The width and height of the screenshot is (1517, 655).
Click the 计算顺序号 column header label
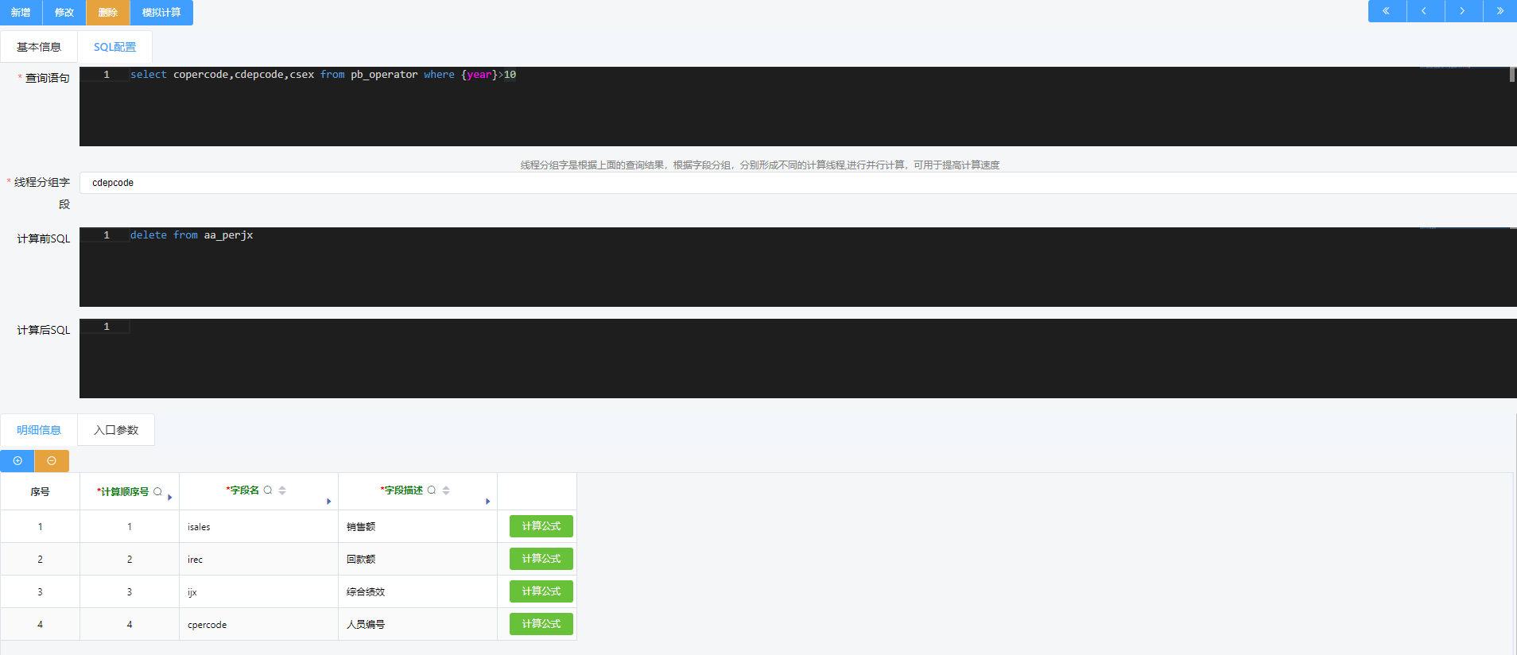(x=123, y=492)
